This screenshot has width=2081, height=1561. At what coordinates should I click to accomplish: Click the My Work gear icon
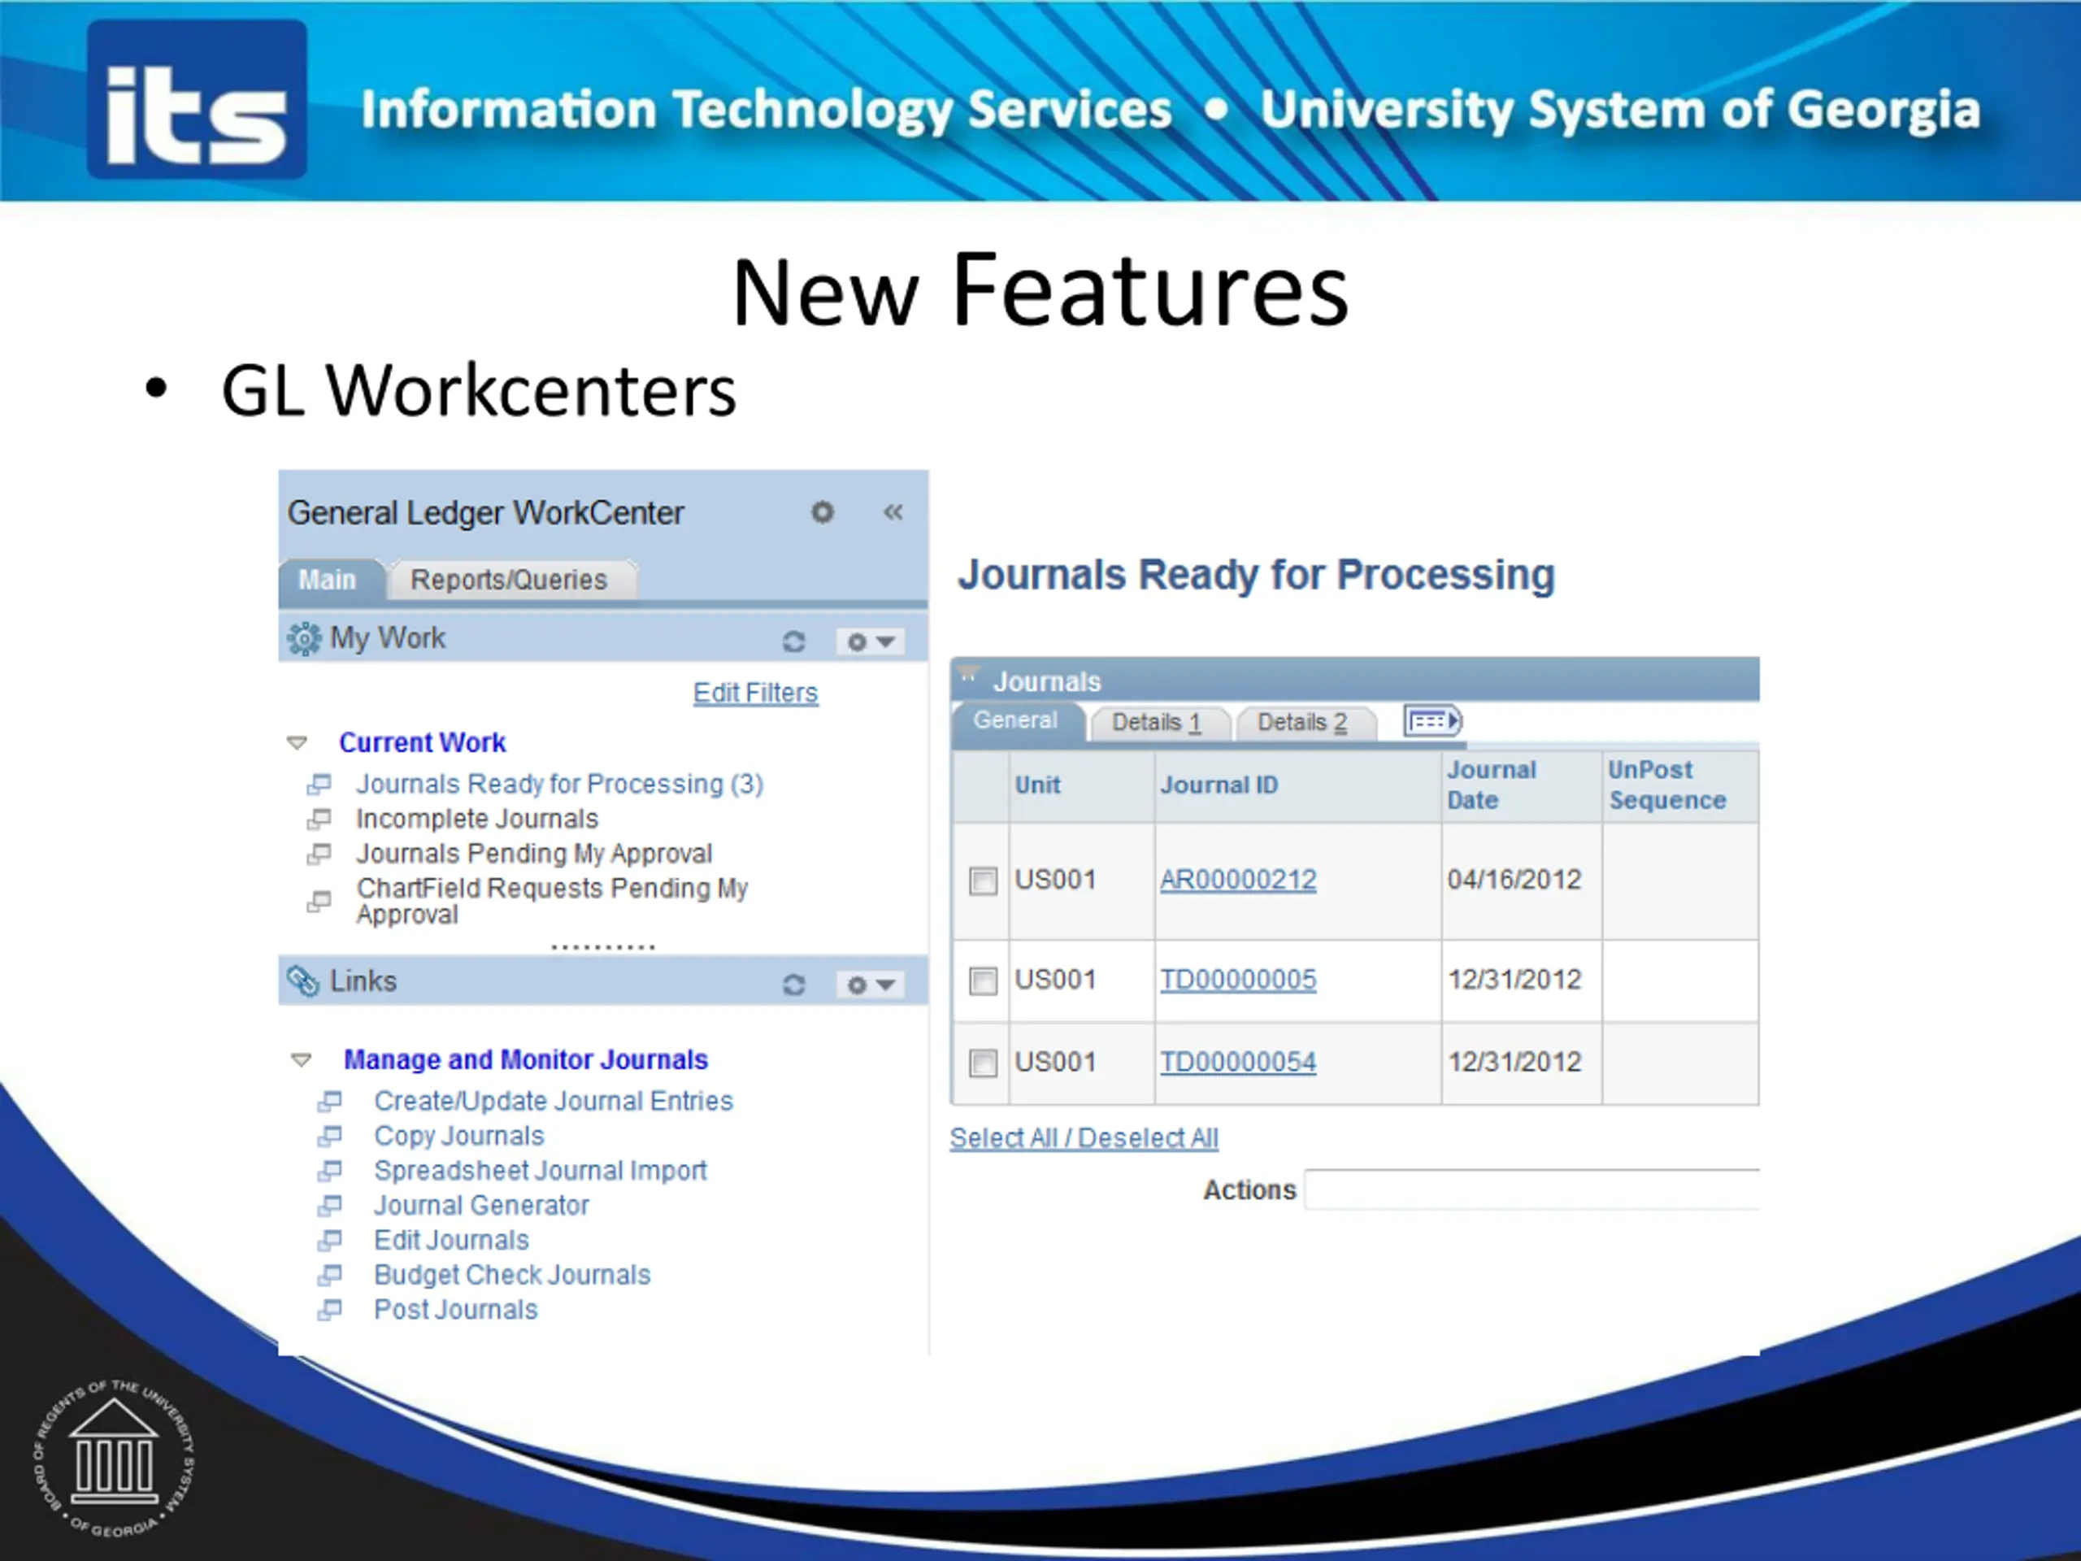coord(304,639)
